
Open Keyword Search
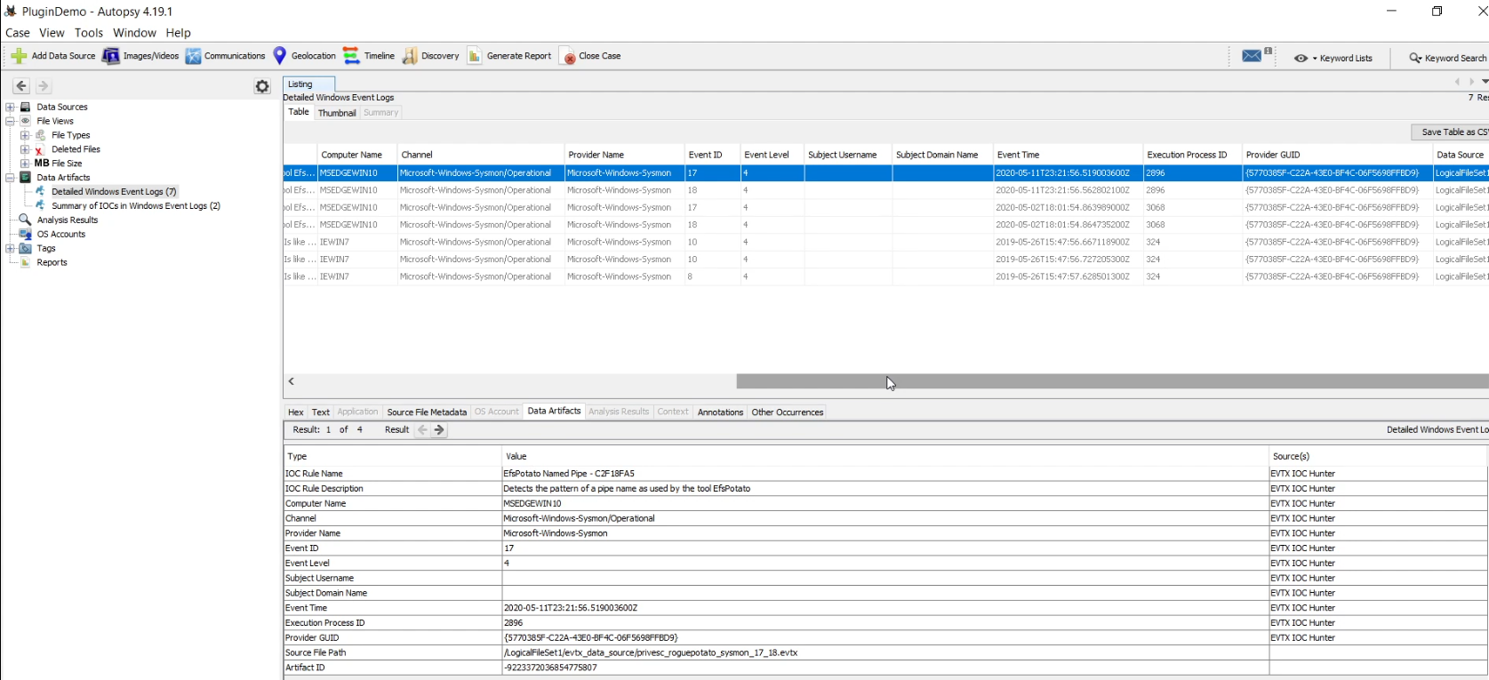pyautogui.click(x=1447, y=58)
